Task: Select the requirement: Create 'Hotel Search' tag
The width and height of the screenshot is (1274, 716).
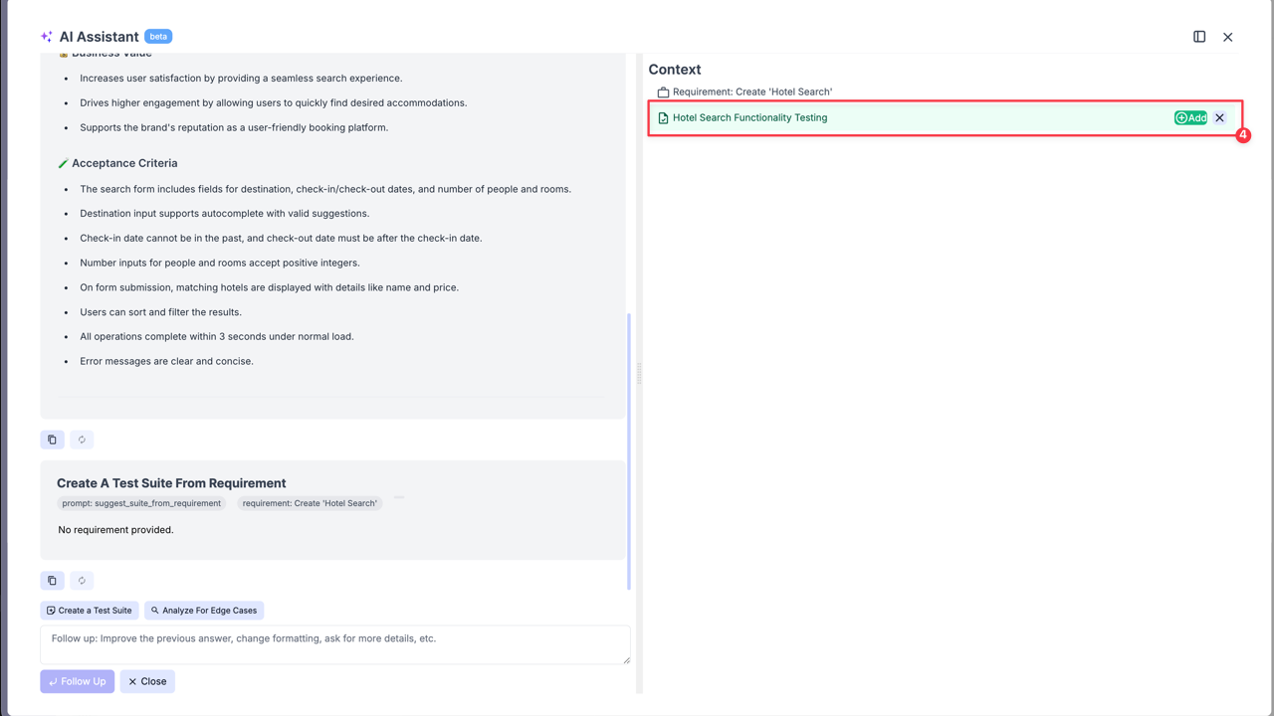Action: coord(310,503)
